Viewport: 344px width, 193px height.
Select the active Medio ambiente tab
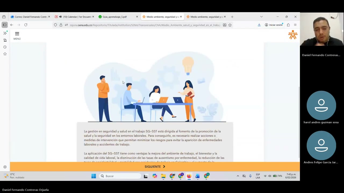pos(162,17)
